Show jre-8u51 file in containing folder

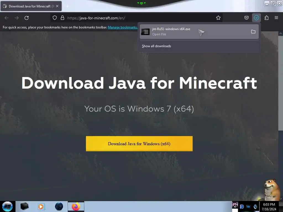(x=253, y=32)
